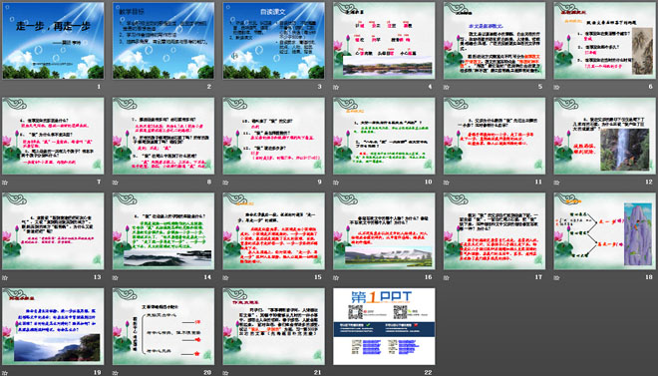Select slide 2 '教学目标' thumbnail
Screen dimensions: 658x376
pyautogui.click(x=164, y=40)
